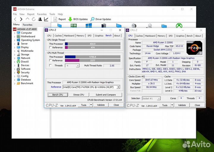Click the Ryzen 3 logo in CPU-Z
214x152 pixels.
click(194, 48)
